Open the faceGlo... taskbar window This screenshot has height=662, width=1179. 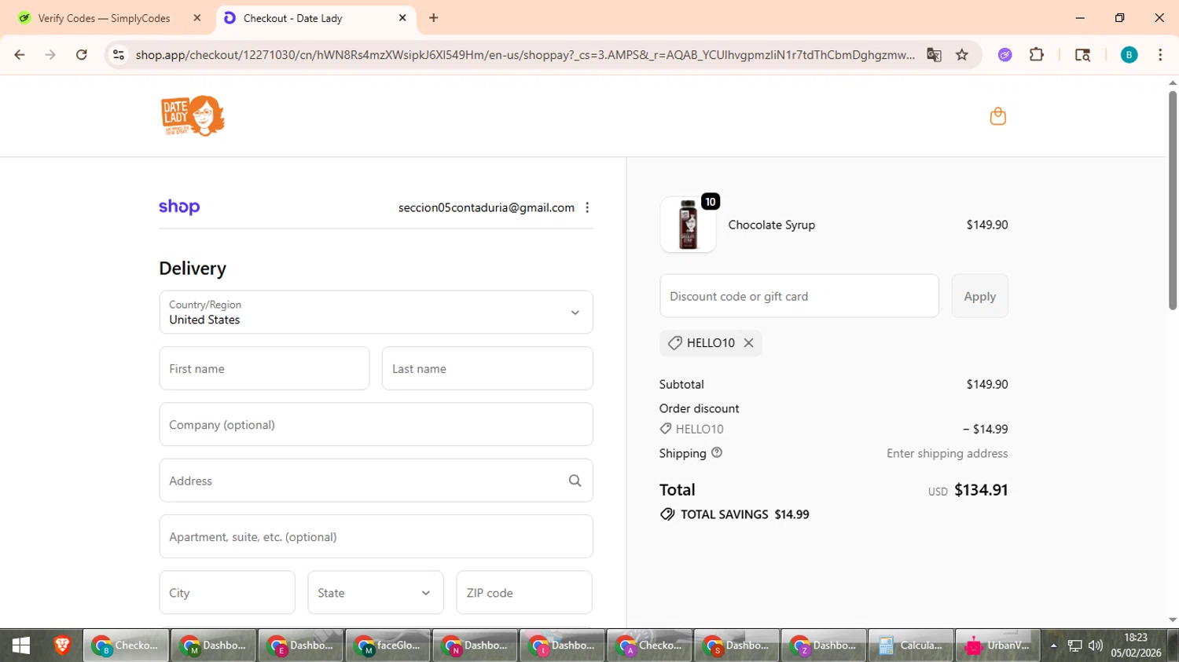pyautogui.click(x=387, y=646)
